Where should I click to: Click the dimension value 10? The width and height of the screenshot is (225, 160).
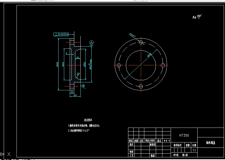(78, 58)
